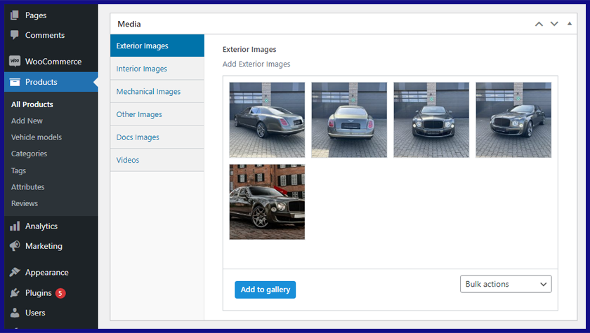590x333 pixels.
Task: Switch to the Mechanical Images tab
Action: click(x=157, y=92)
